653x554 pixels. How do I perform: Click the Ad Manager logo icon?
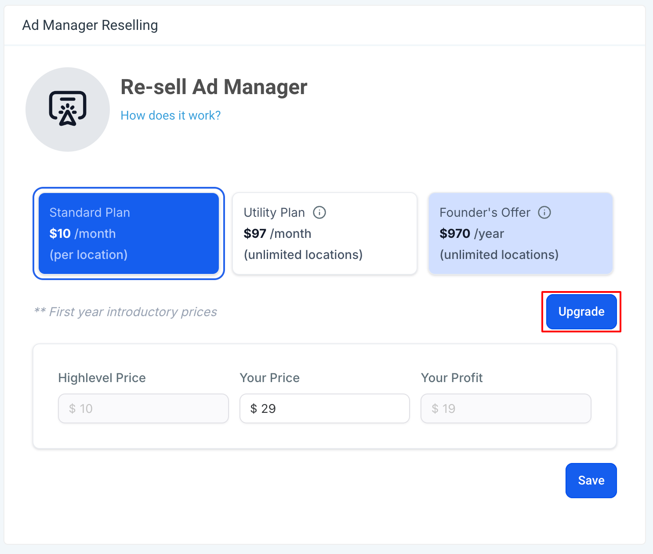(x=68, y=109)
